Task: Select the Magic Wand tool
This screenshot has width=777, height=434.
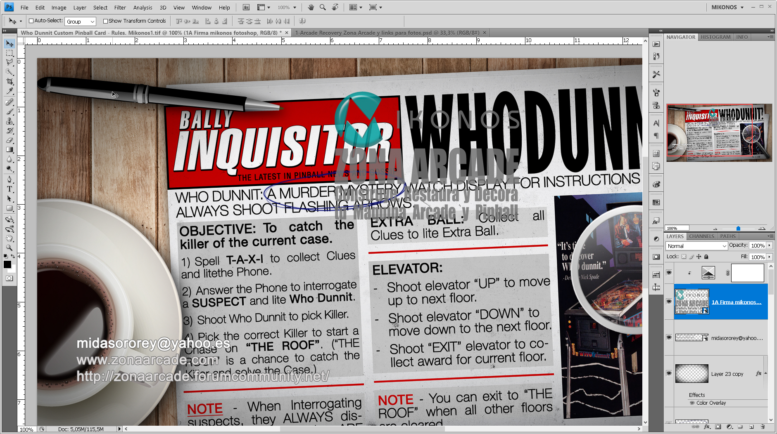Action: [9, 72]
